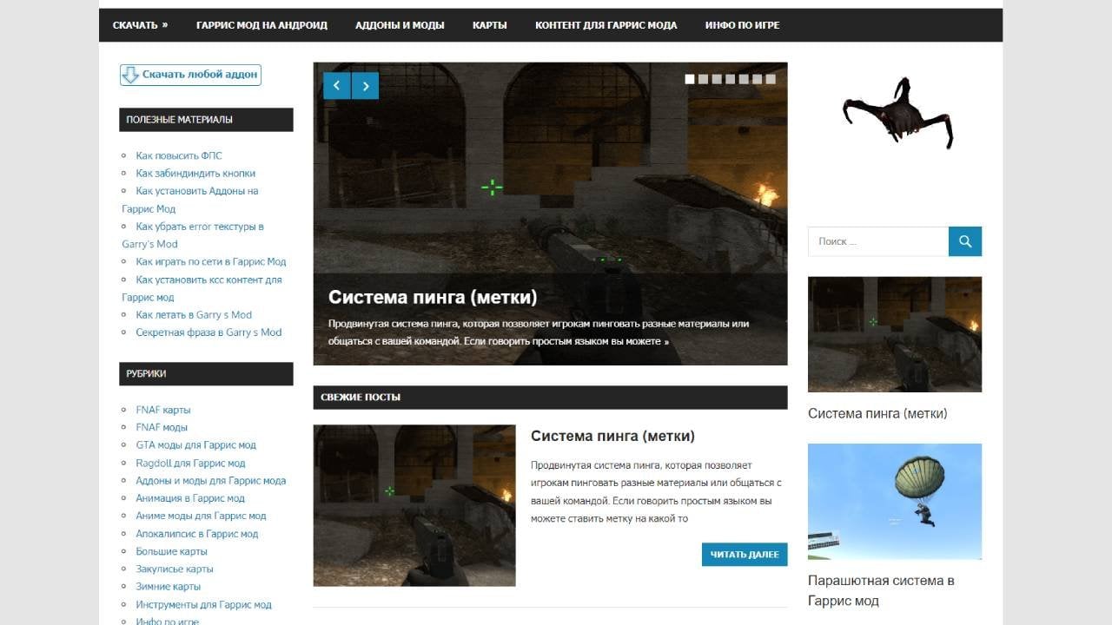Click sidebar title Система пинга (метки)
This screenshot has width=1112, height=625.
point(877,413)
